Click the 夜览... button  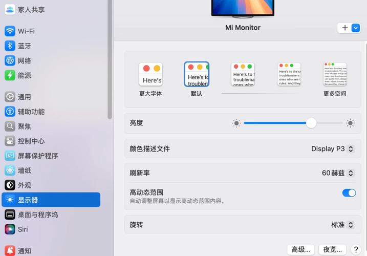click(333, 249)
